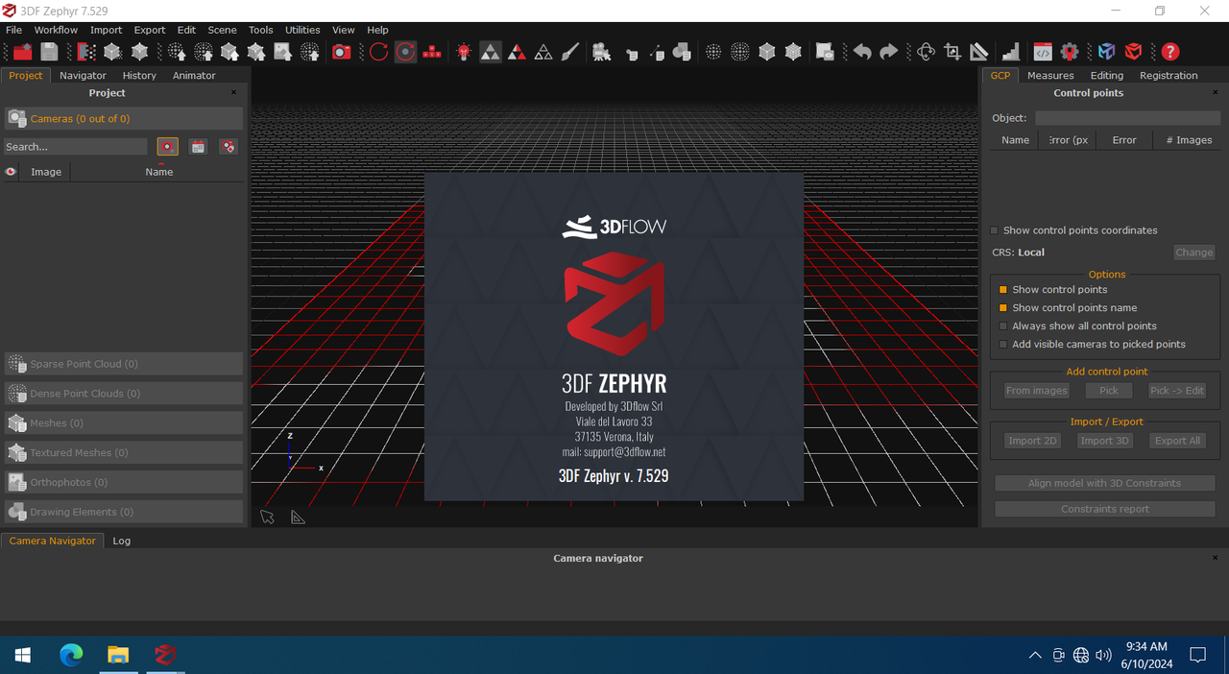Open File Explorer from the taskbar
Image resolution: width=1229 pixels, height=674 pixels.
click(118, 656)
